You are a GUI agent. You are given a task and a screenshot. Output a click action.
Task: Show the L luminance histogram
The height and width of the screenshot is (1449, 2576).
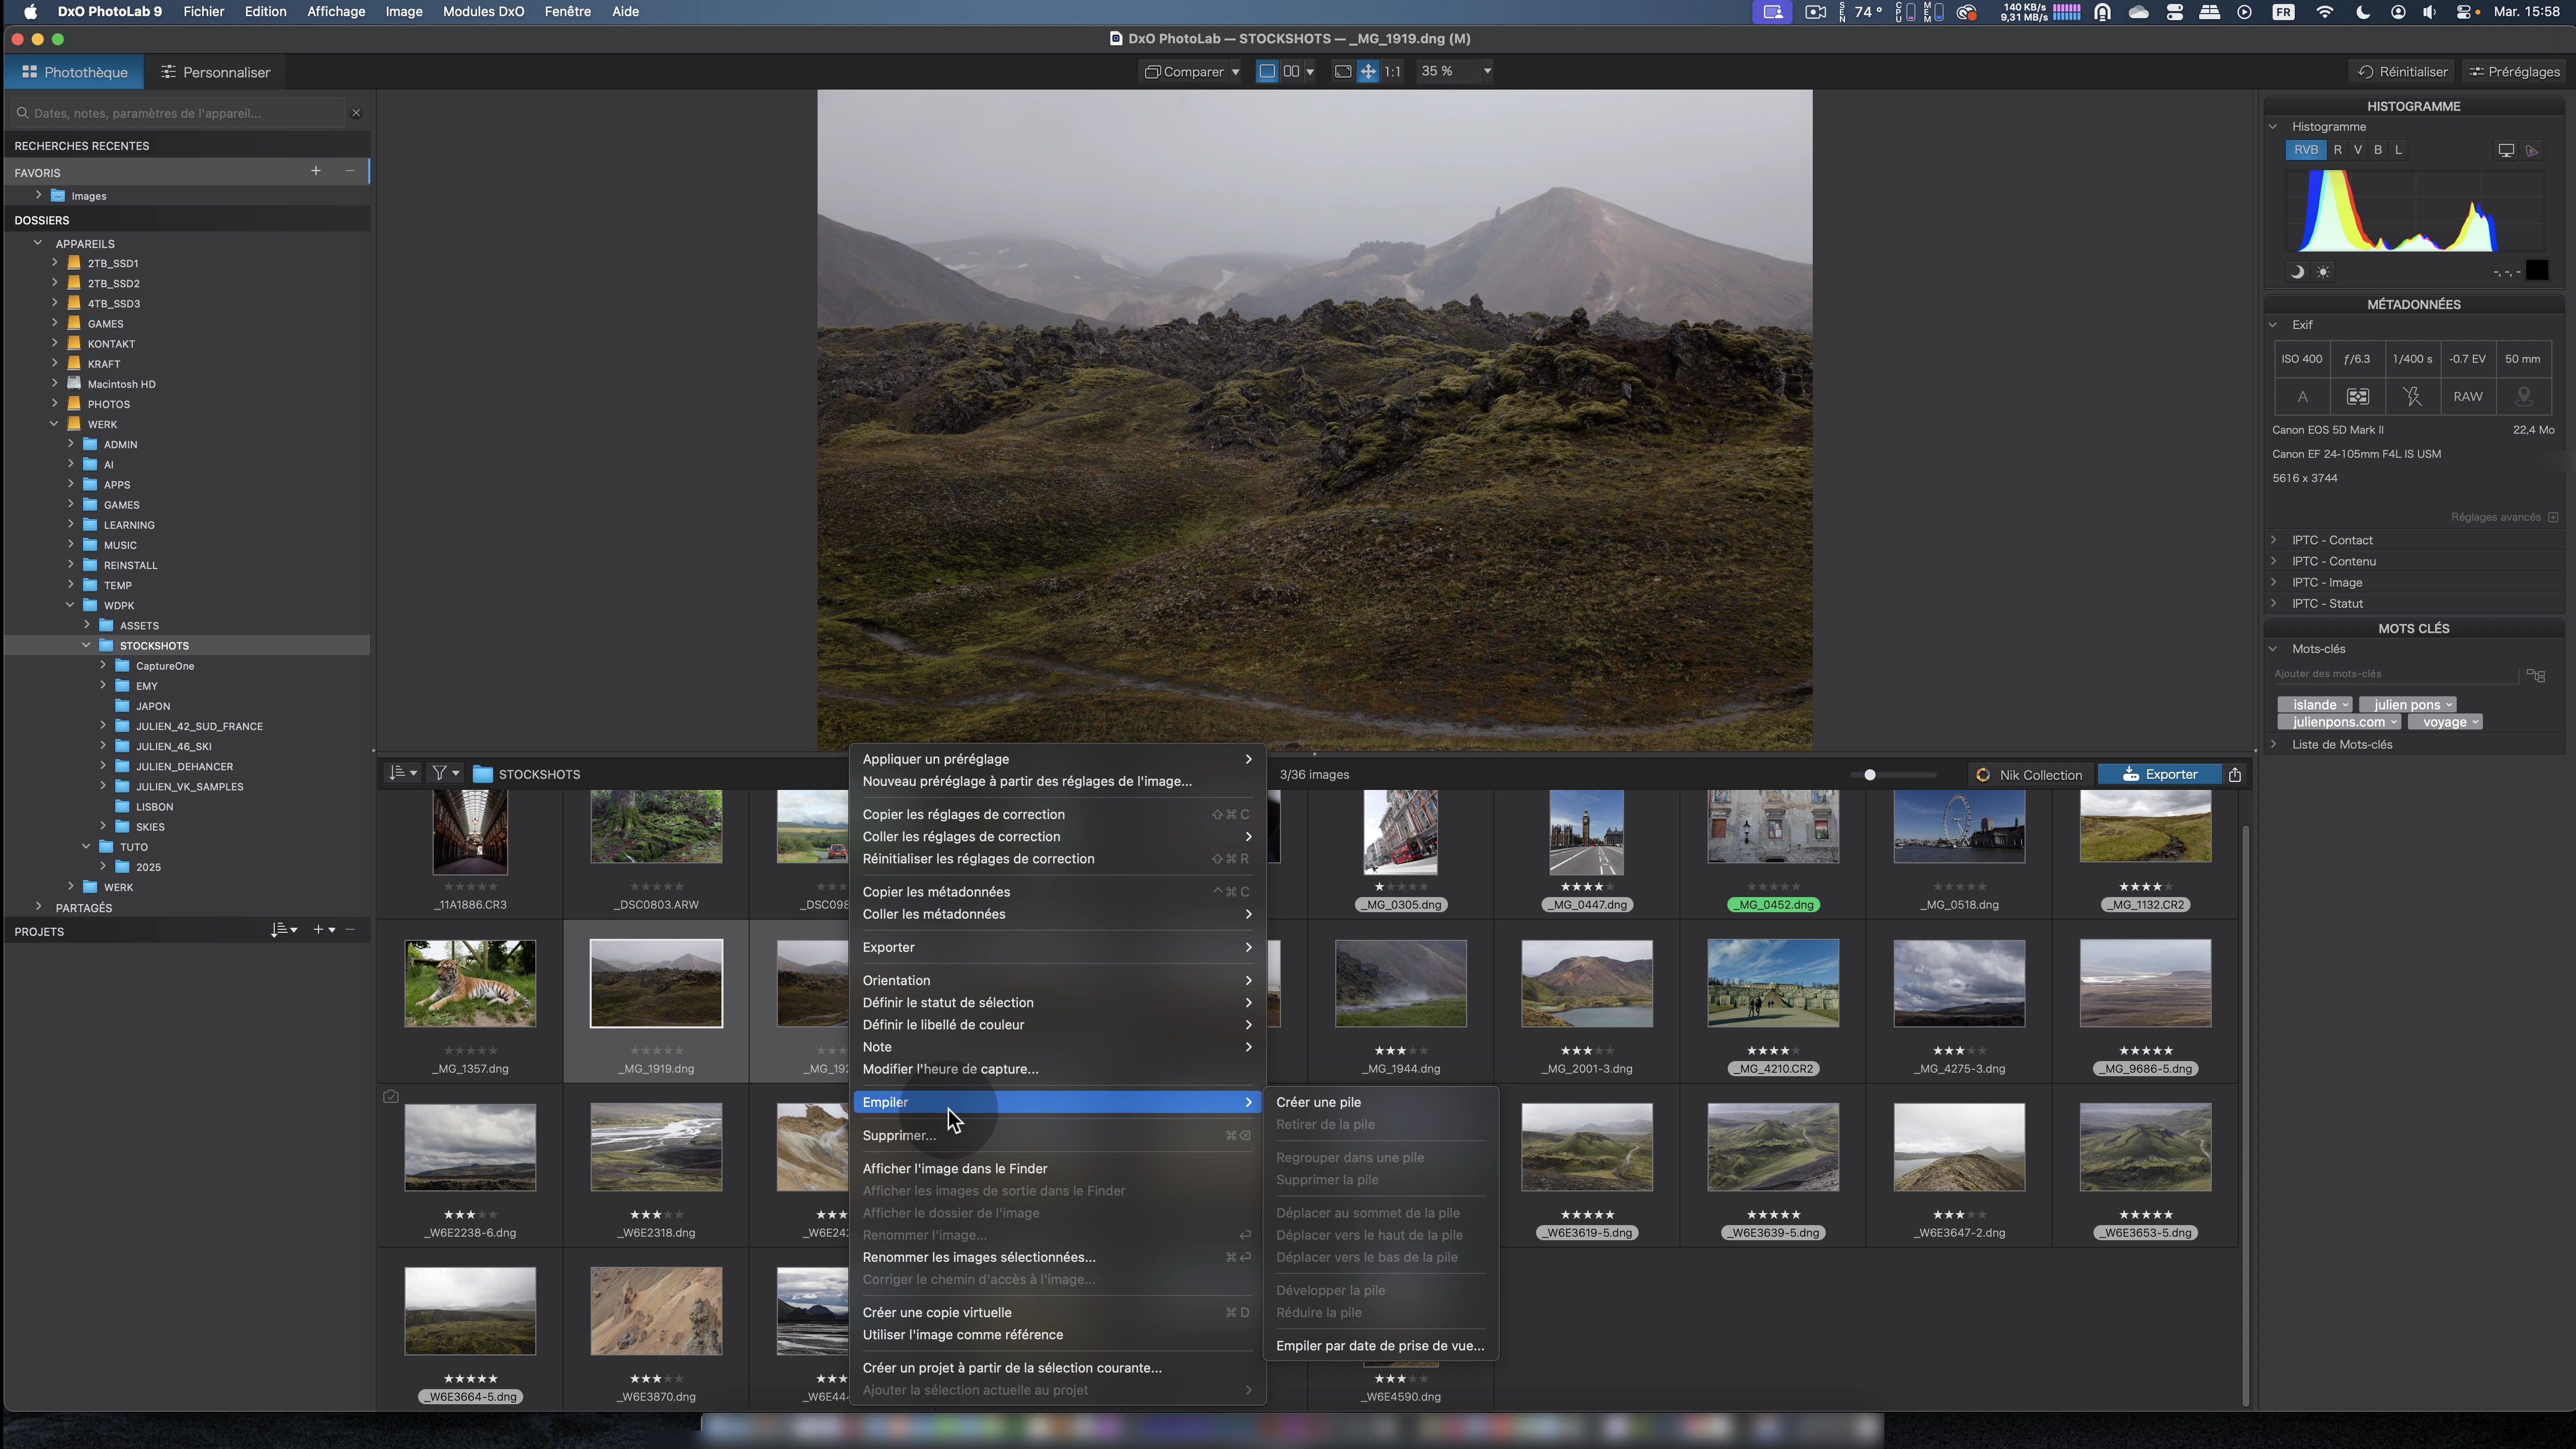2398,150
